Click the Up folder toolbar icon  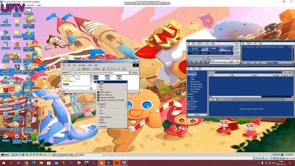click(79, 69)
